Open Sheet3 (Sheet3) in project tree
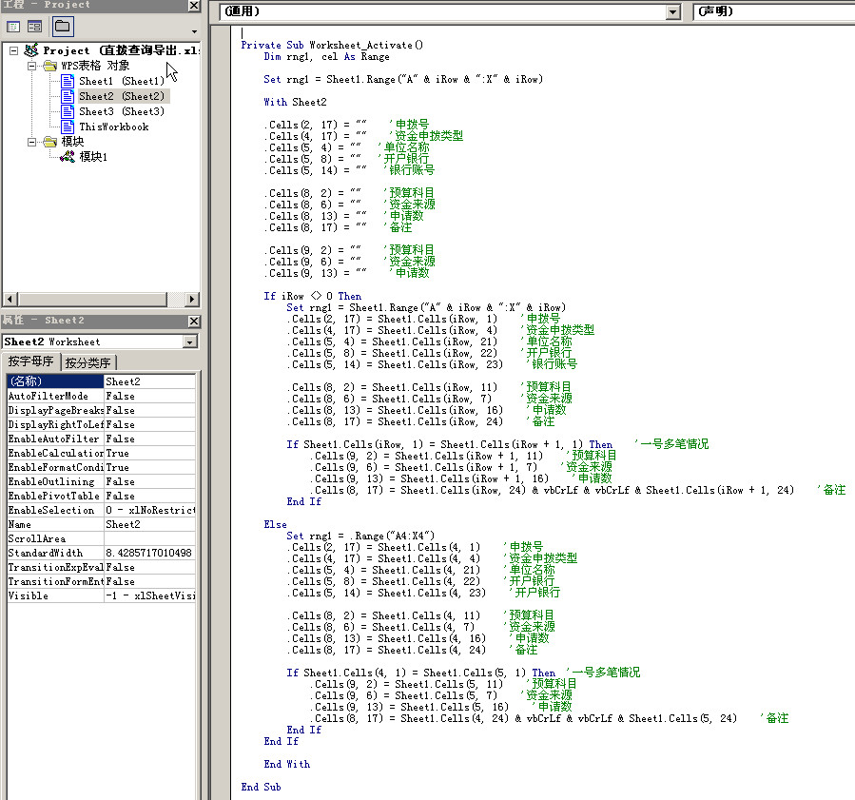This screenshot has height=800, width=855. [x=121, y=111]
